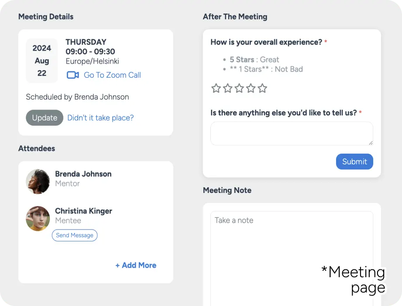
Task: Choose the third star in rating
Action: point(239,88)
